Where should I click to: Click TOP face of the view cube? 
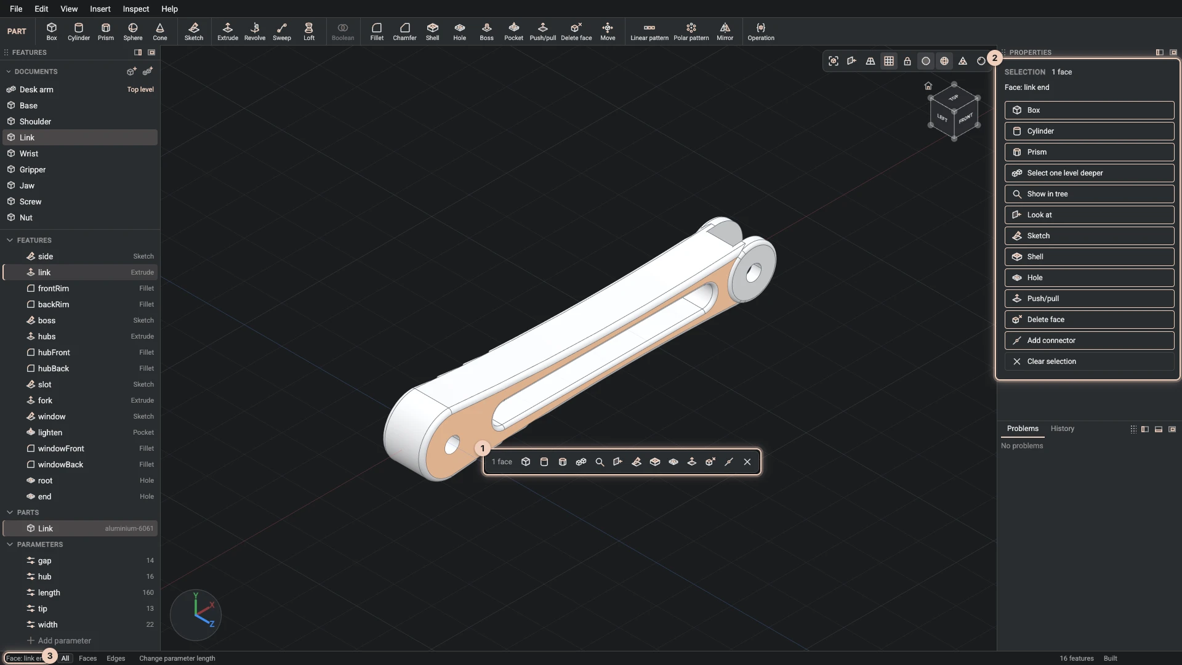954,97
